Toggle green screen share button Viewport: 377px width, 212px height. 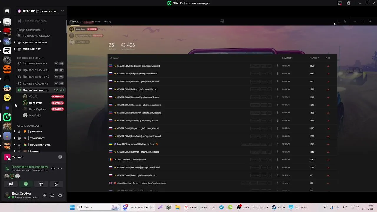click(x=26, y=184)
